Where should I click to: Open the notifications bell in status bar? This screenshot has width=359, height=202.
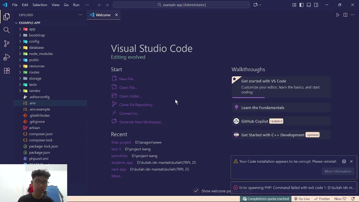pos(353,199)
